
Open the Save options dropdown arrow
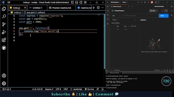point(158,11)
